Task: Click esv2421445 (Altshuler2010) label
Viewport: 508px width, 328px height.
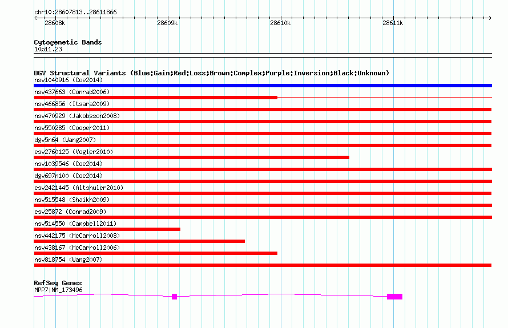Action: pyautogui.click(x=79, y=188)
